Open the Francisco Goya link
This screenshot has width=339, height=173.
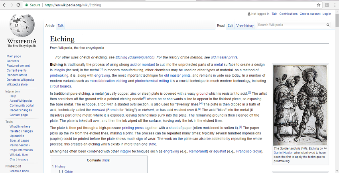[x=249, y=151]
